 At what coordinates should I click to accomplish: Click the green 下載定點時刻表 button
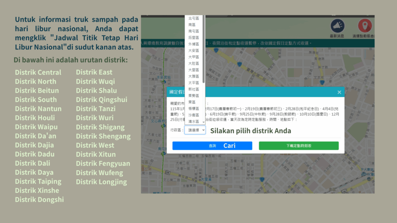pyautogui.click(x=299, y=146)
